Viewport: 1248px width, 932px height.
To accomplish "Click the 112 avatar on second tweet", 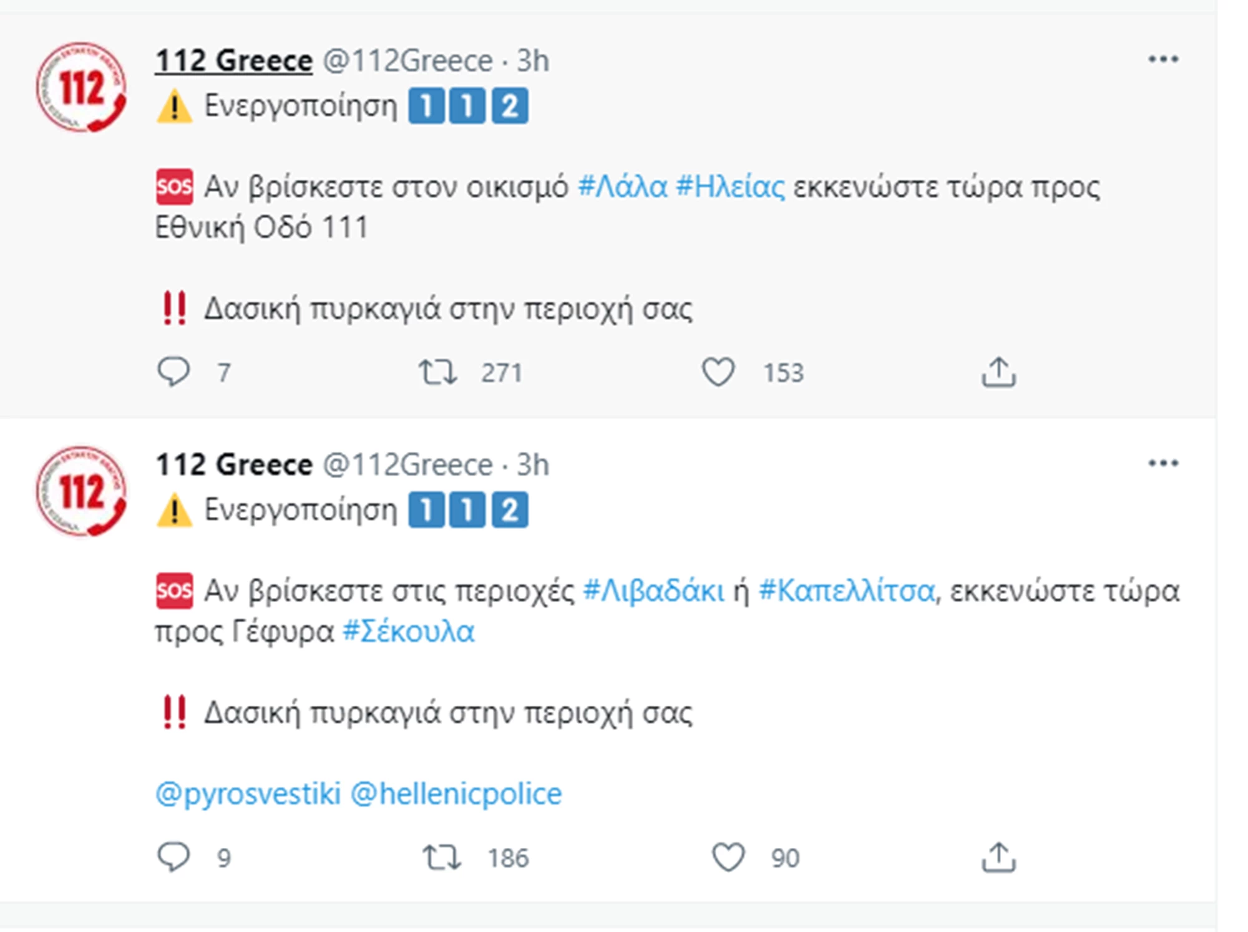I will (81, 491).
